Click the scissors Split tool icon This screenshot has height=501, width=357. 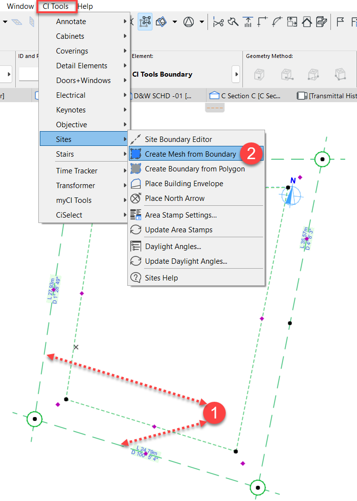(x=219, y=22)
